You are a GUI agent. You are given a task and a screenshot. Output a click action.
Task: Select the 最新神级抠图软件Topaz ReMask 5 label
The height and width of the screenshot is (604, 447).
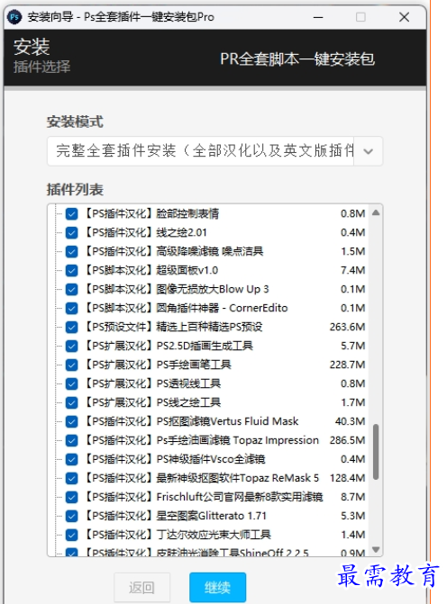pyautogui.click(x=201, y=478)
